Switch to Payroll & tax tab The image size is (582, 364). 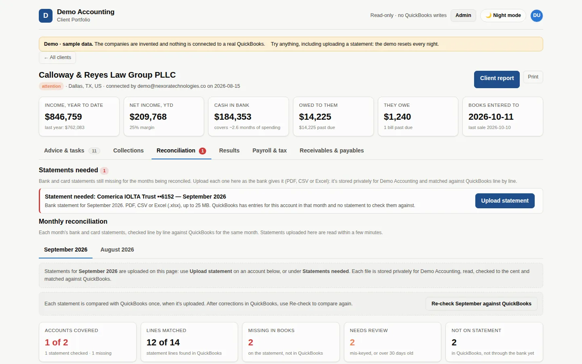pyautogui.click(x=270, y=150)
